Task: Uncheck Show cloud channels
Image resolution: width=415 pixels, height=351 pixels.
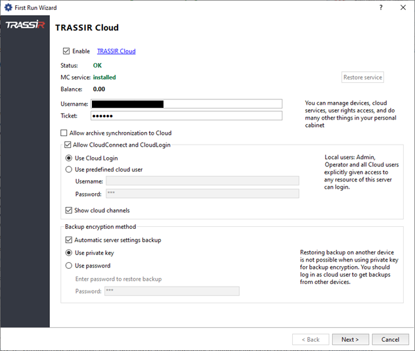Action: point(70,210)
